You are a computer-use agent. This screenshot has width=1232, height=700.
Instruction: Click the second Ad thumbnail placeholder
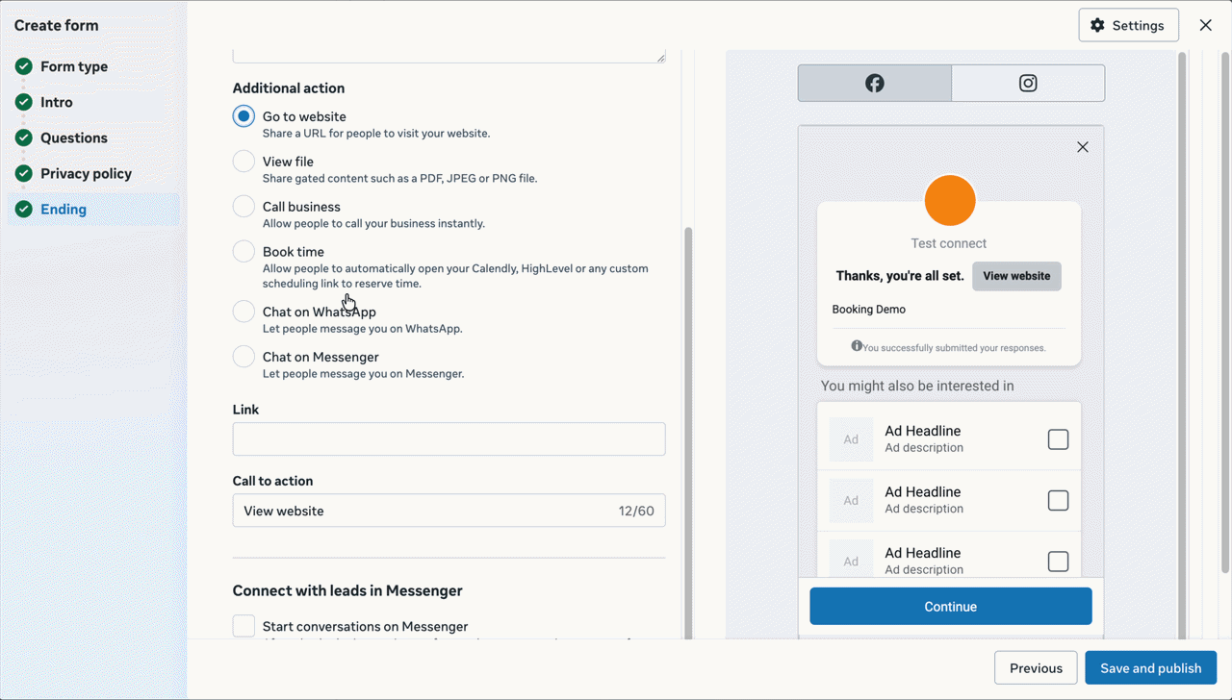point(851,501)
